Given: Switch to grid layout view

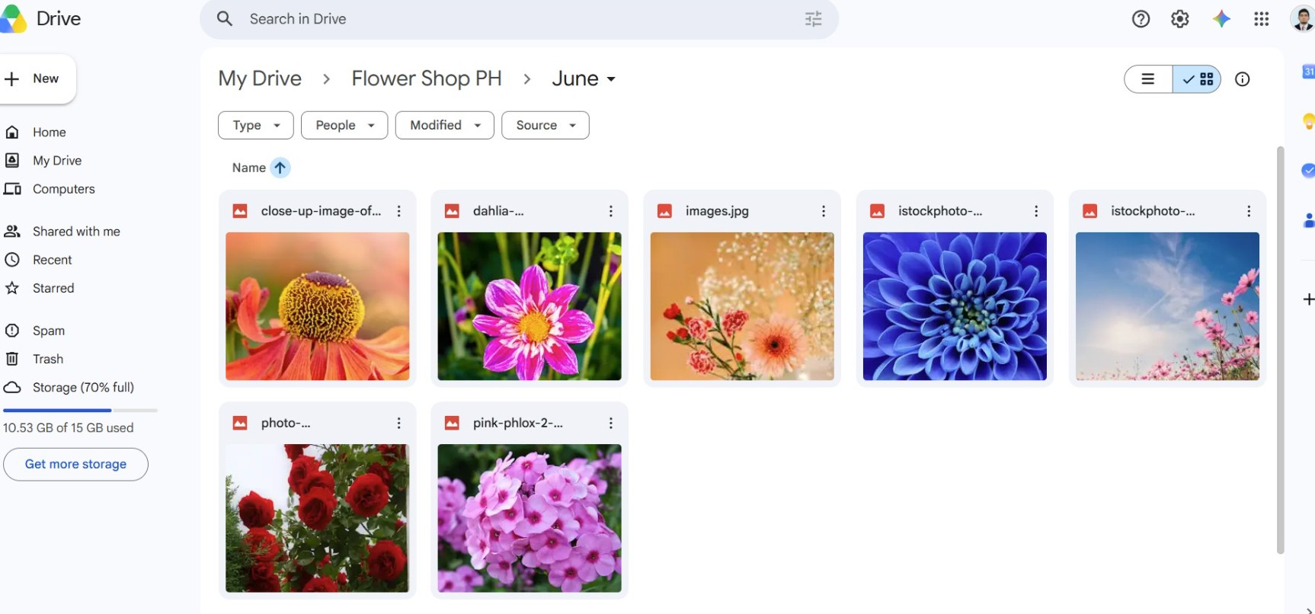Looking at the screenshot, I should (x=1197, y=79).
